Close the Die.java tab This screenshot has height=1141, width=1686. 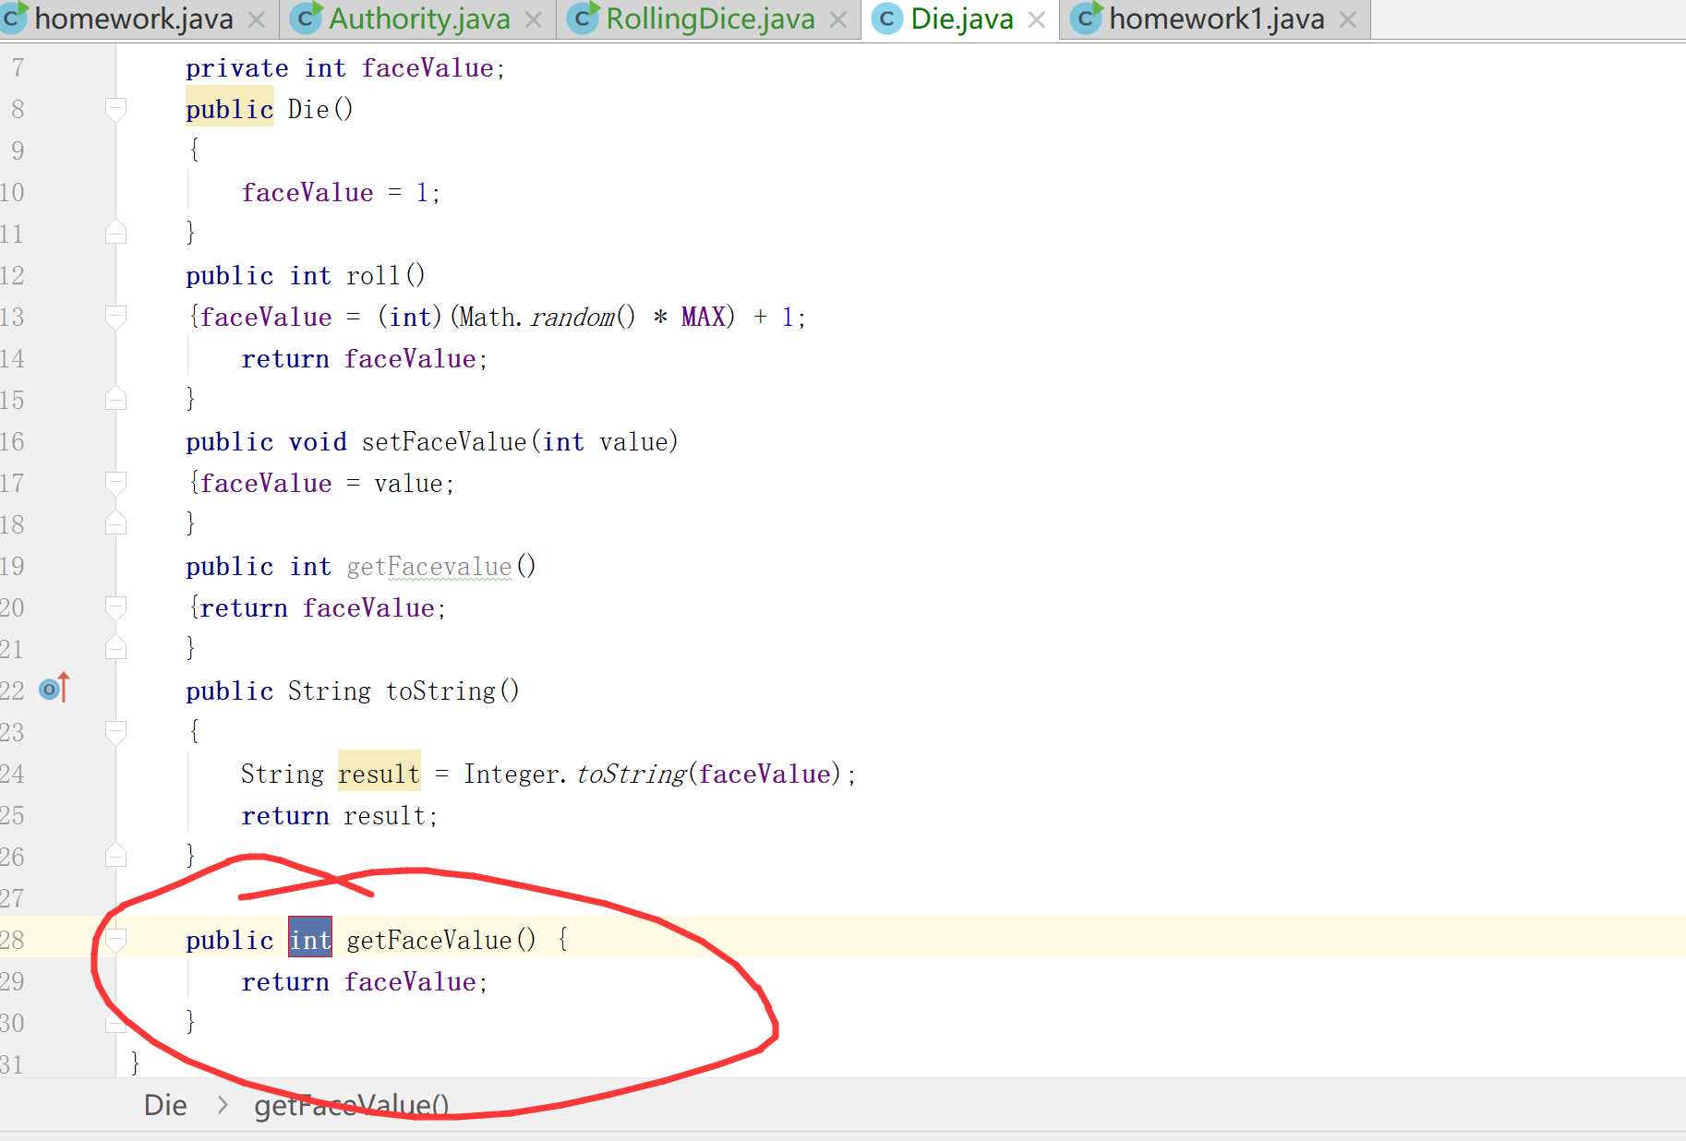tap(1036, 19)
